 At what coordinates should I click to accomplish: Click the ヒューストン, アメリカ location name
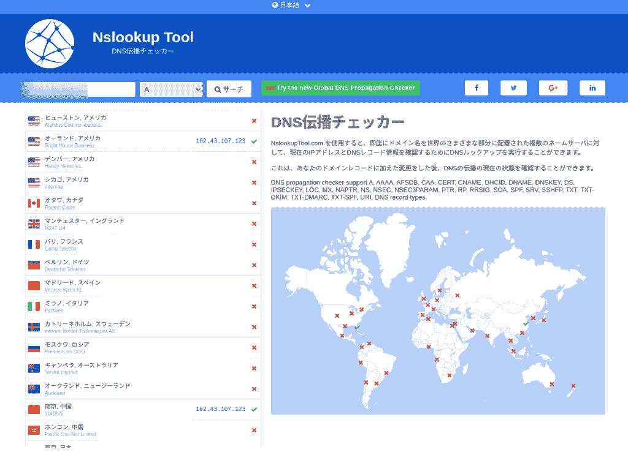point(75,118)
